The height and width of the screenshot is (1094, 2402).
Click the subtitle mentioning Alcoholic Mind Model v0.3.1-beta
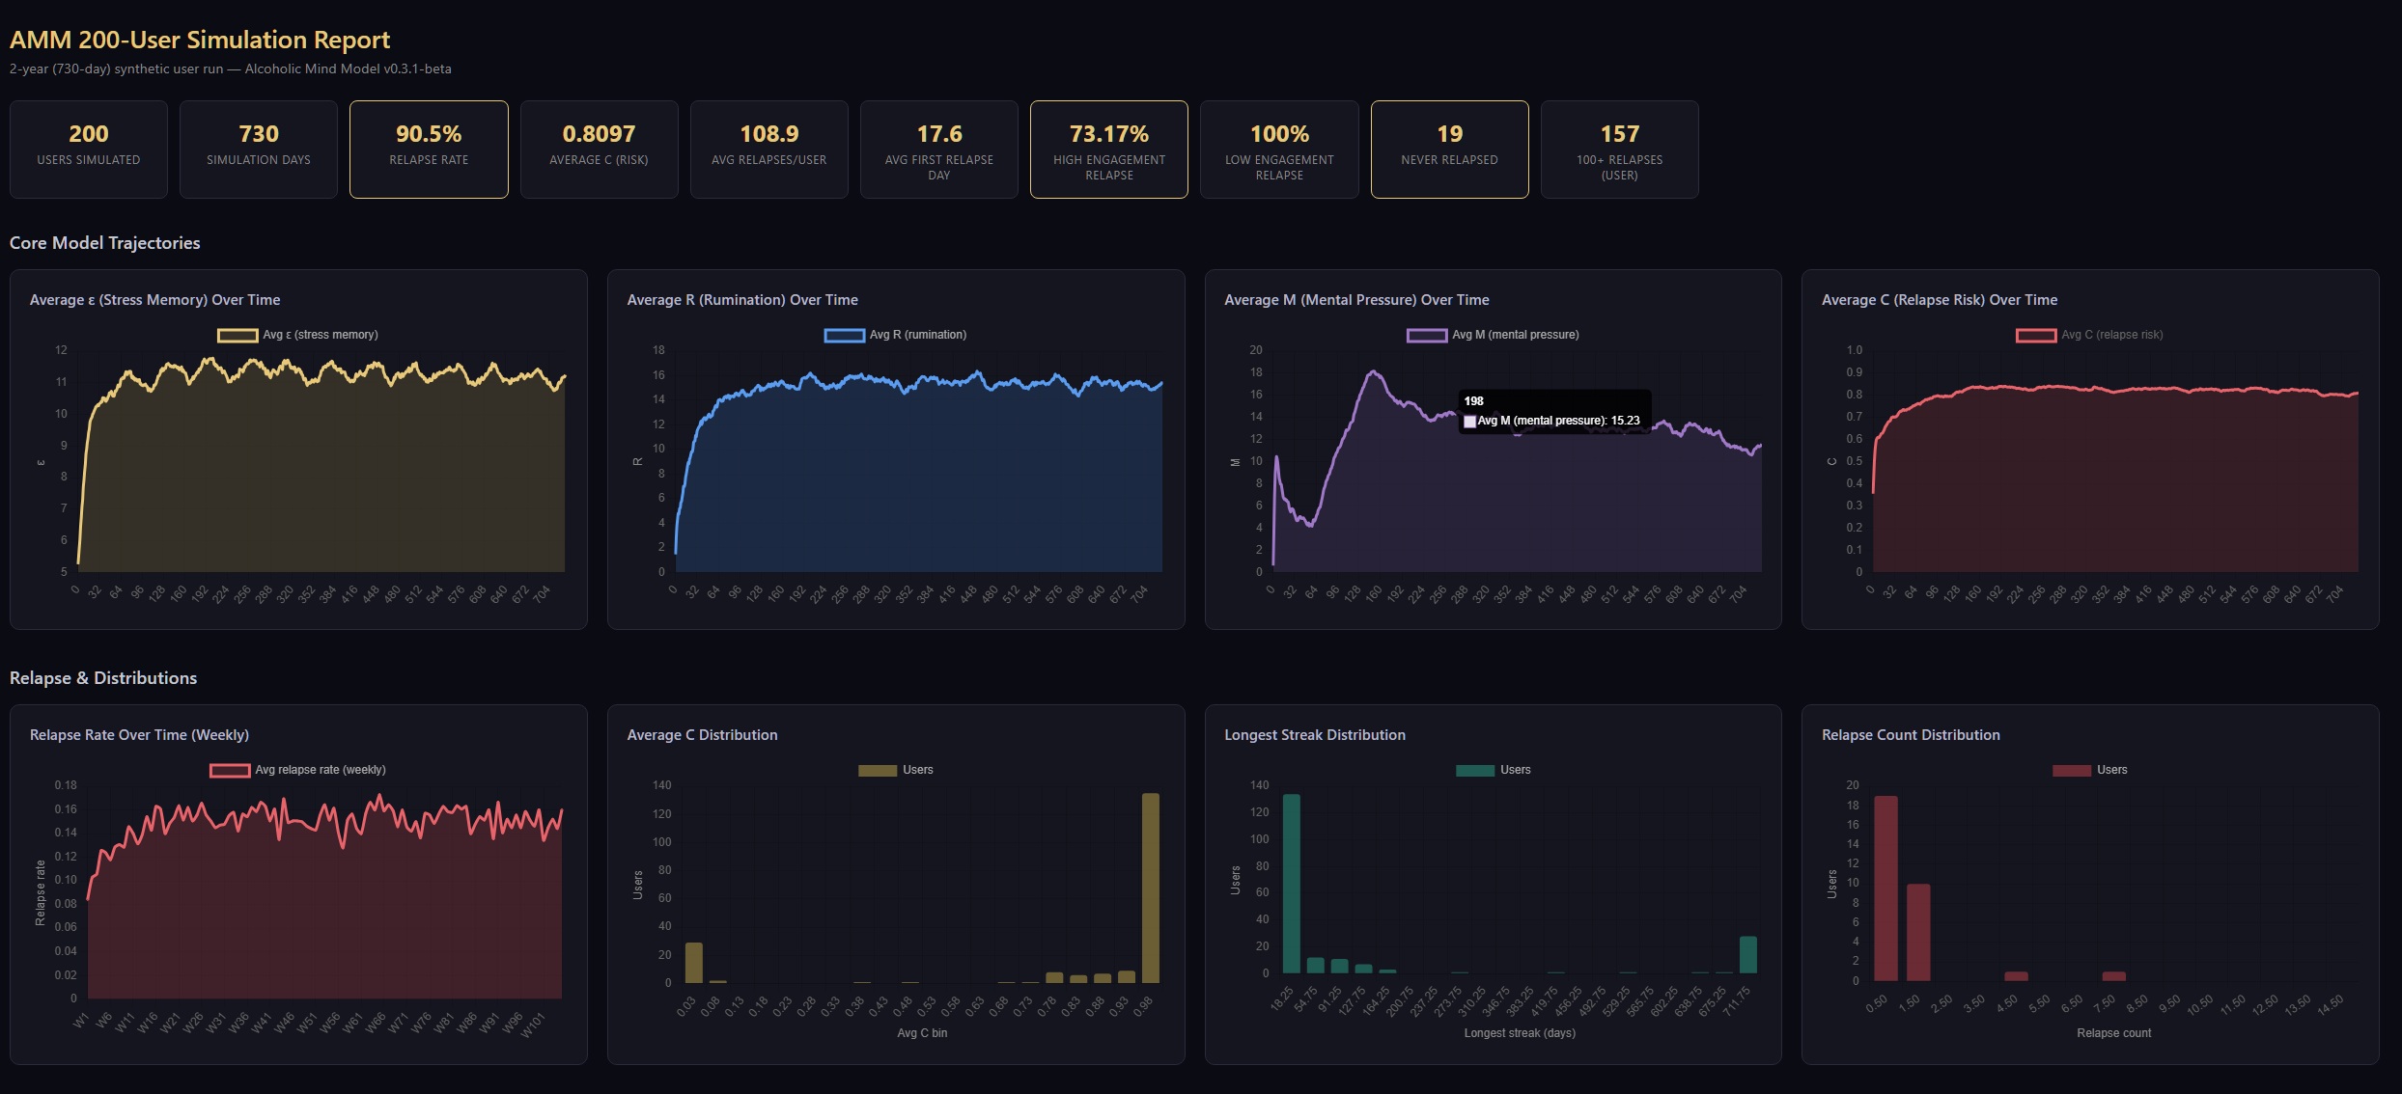coord(231,69)
